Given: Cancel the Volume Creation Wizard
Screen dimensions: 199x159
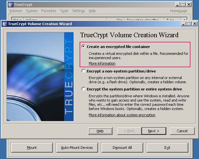Looking at the screenshot, I should 182,131.
